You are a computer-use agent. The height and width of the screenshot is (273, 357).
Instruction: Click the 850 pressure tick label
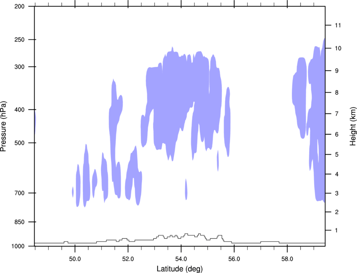(19, 222)
